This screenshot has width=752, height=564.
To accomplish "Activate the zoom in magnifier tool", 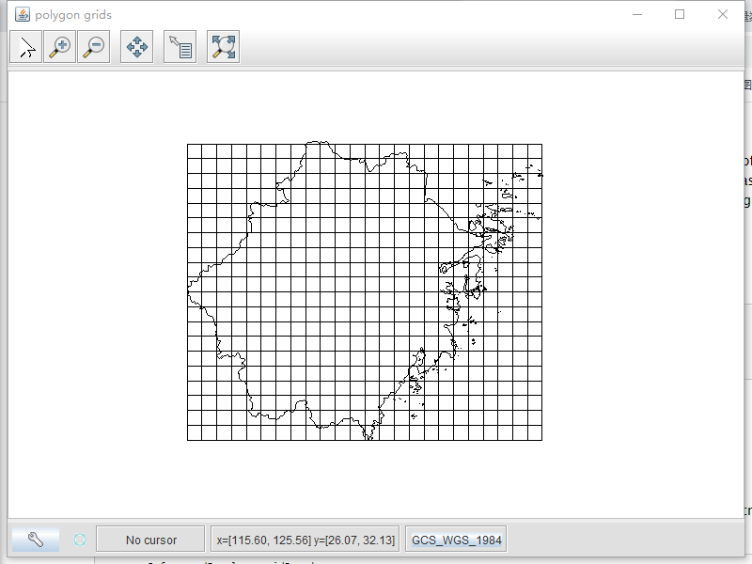I will (59, 47).
